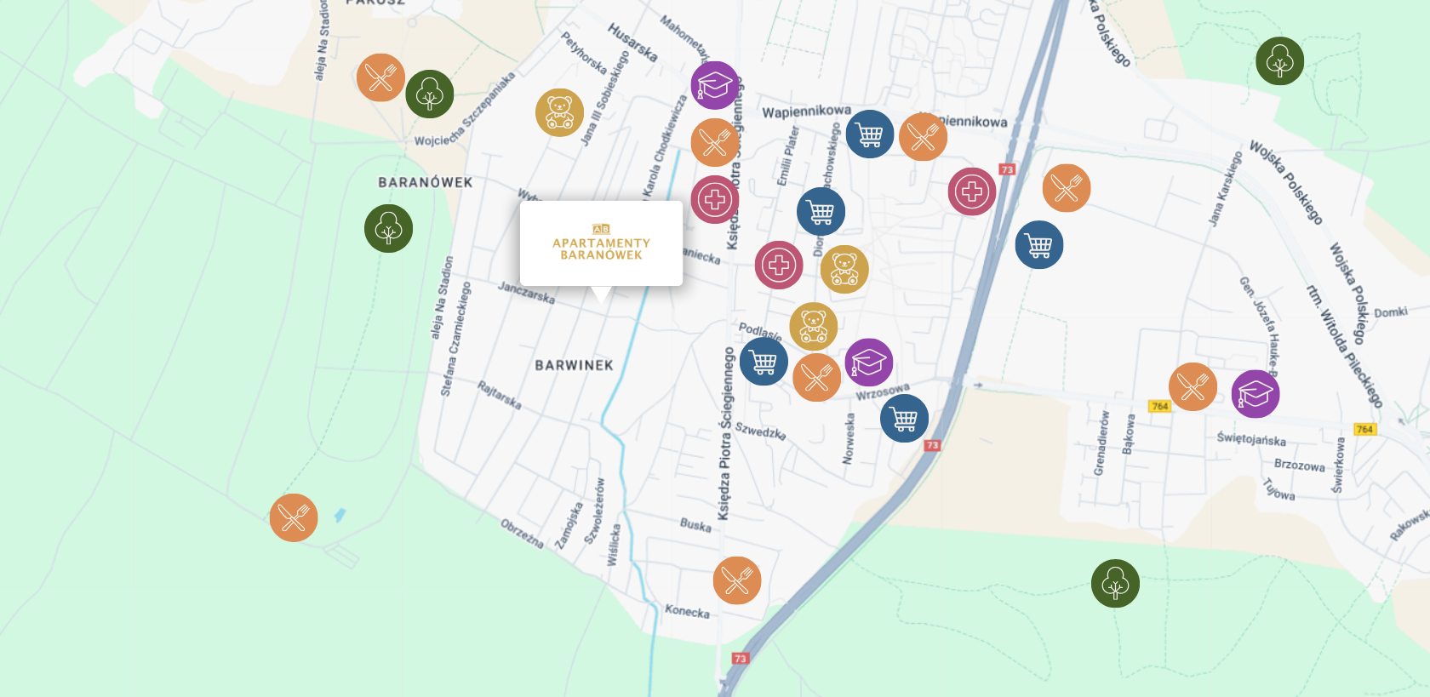This screenshot has width=1430, height=697.
Task: Select the school marker near Mahometańska street
Action: tap(715, 85)
